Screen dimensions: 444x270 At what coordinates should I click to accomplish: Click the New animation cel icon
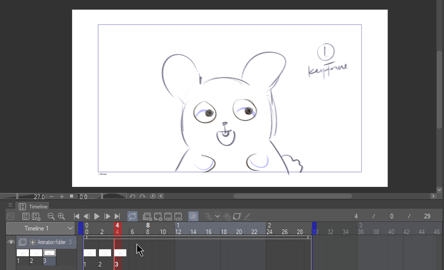point(158,216)
